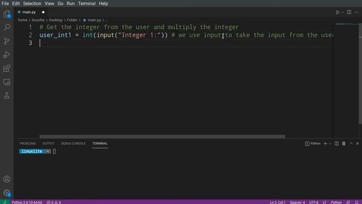Select the Python terminal entry
This screenshot has height=204, width=362.
313,143
